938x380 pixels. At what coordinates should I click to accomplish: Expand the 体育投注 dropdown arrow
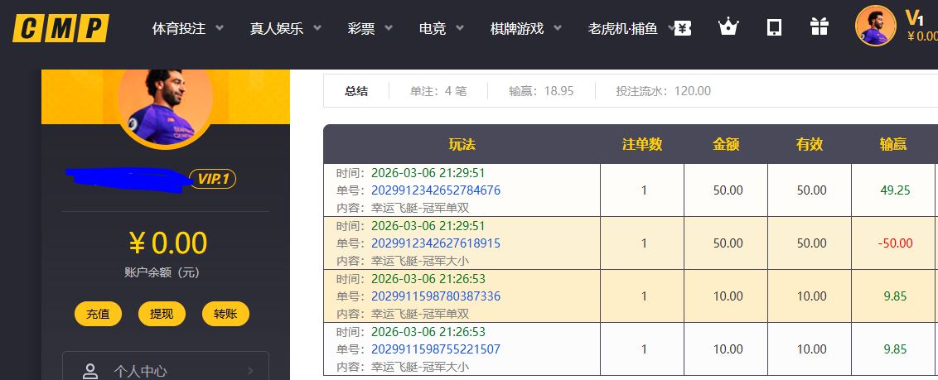tap(220, 28)
